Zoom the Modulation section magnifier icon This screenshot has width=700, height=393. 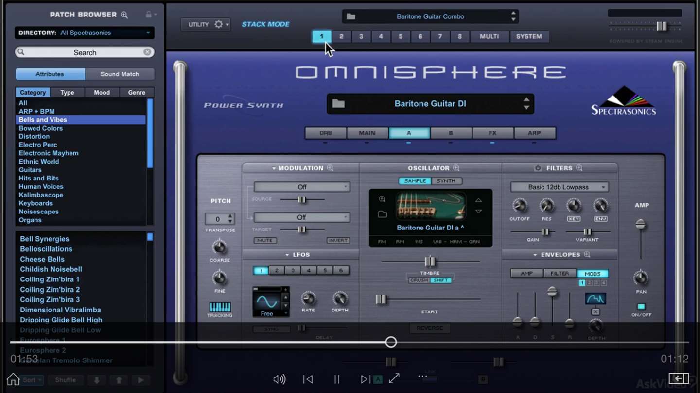coord(330,168)
